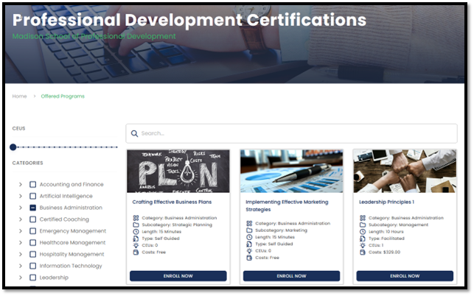Go to Home in the breadcrumb
This screenshot has height=296, width=474.
(19, 96)
